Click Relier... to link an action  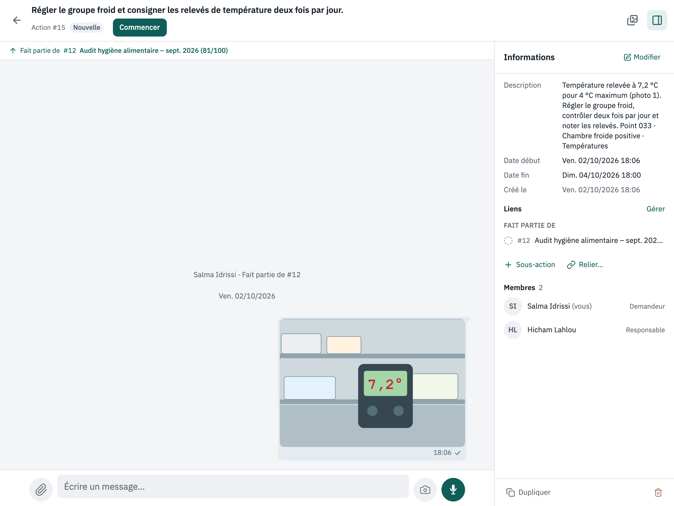click(x=585, y=265)
